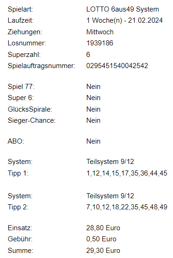Viewport: 173px width, 258px height.
Task: Click the Nein value beside Sieger-Chance
Action: [x=93, y=120]
